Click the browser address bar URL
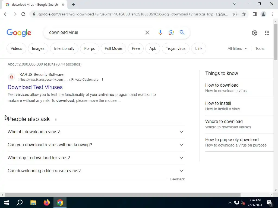This screenshot has width=278, height=208. (133, 14)
